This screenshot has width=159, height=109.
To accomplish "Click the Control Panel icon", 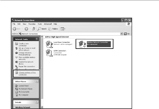I will (16, 86).
